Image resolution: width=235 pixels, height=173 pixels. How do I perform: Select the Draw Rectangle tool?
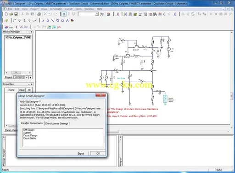point(62,21)
